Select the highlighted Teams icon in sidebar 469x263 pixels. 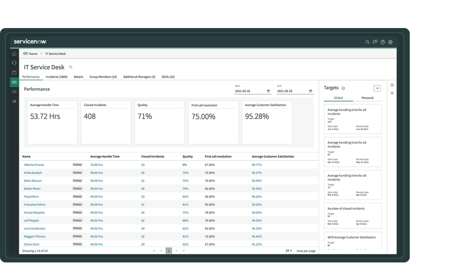[14, 82]
